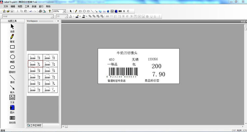This screenshot has width=247, height=132.
Task: Pick the pencil tool in top toolbar
Action: point(76,11)
